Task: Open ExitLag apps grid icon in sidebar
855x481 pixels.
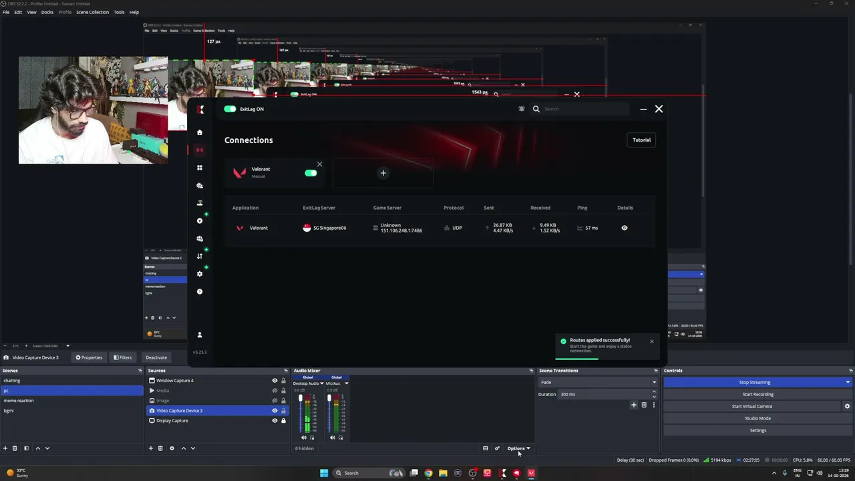Action: point(199,168)
